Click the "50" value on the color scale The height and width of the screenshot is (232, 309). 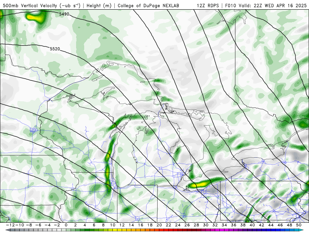coord(299,225)
